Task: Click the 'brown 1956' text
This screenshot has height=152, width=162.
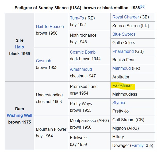Action: pyautogui.click(x=81, y=127)
